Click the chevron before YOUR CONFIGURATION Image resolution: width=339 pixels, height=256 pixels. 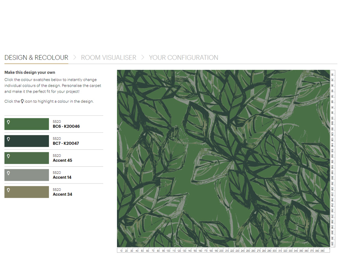pos(143,57)
